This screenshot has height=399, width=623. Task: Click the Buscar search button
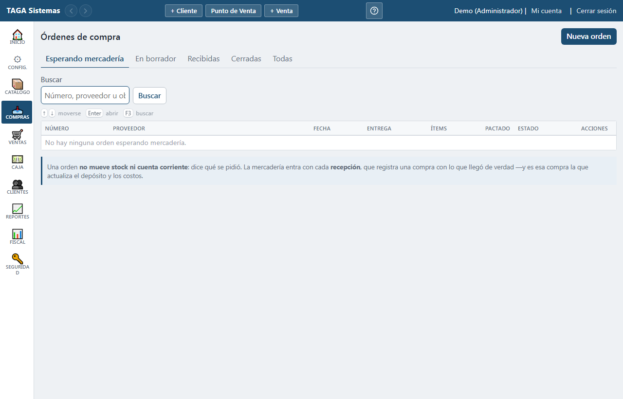tap(149, 96)
